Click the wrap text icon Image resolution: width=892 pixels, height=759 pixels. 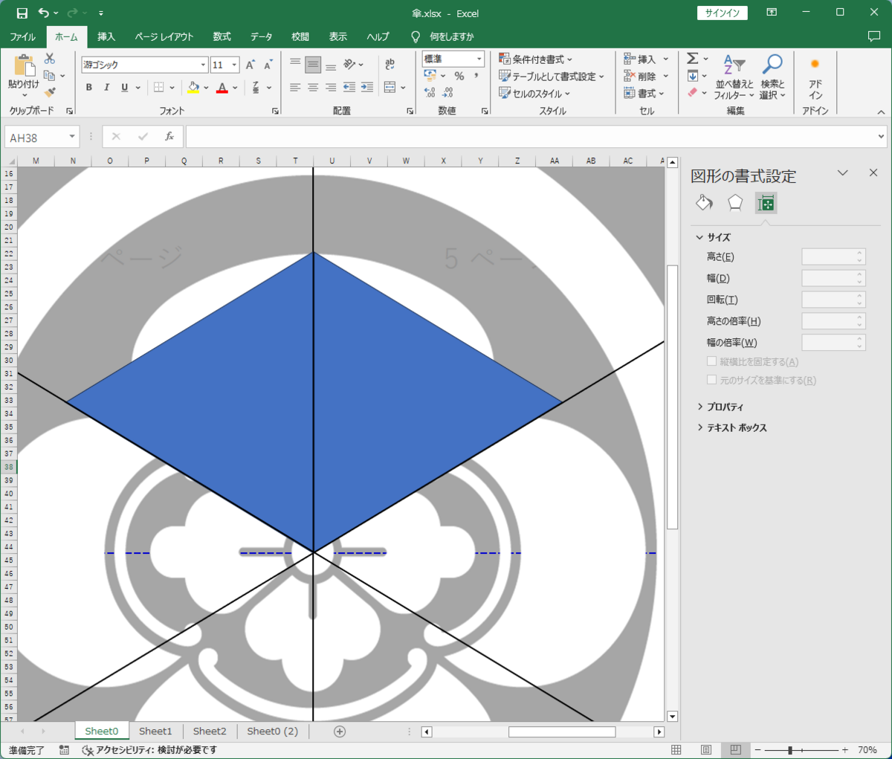coord(390,65)
